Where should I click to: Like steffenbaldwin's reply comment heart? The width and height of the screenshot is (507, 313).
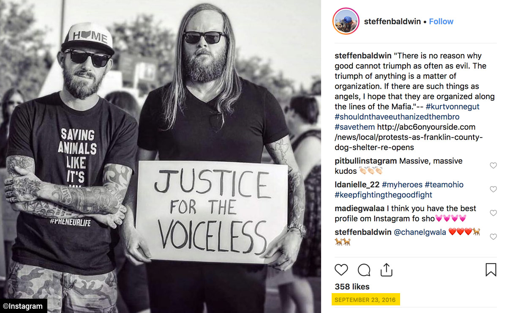(493, 236)
